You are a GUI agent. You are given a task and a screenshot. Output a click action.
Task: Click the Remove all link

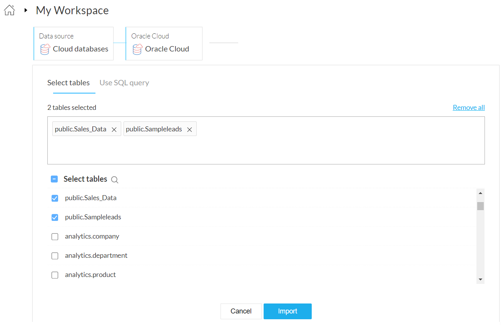coord(468,108)
